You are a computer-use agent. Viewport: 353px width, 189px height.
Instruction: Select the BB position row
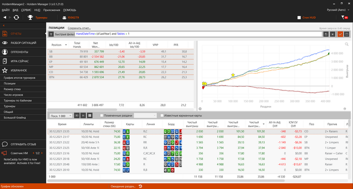121,57
